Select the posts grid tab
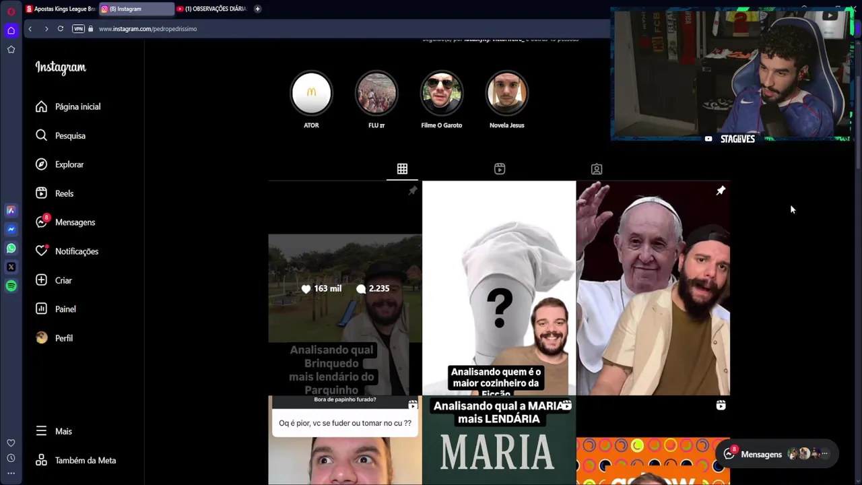 402,169
